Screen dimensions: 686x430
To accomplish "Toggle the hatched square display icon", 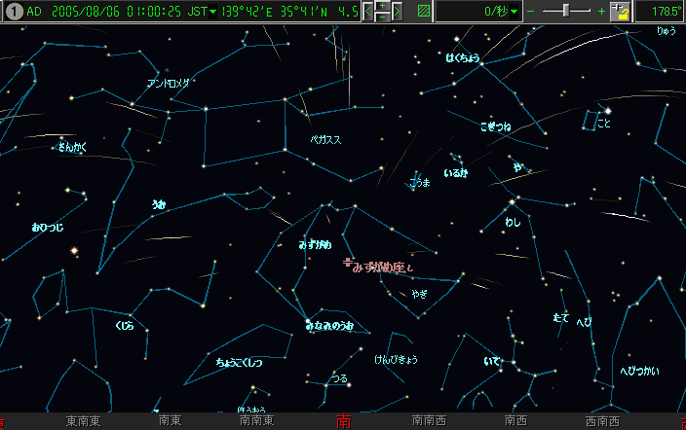I will click(424, 12).
